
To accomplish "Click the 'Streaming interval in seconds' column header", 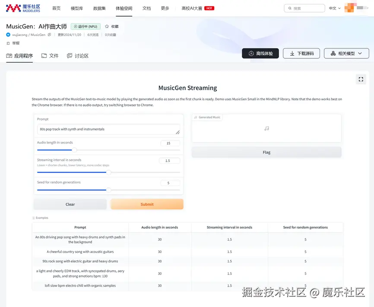I will (229, 227).
